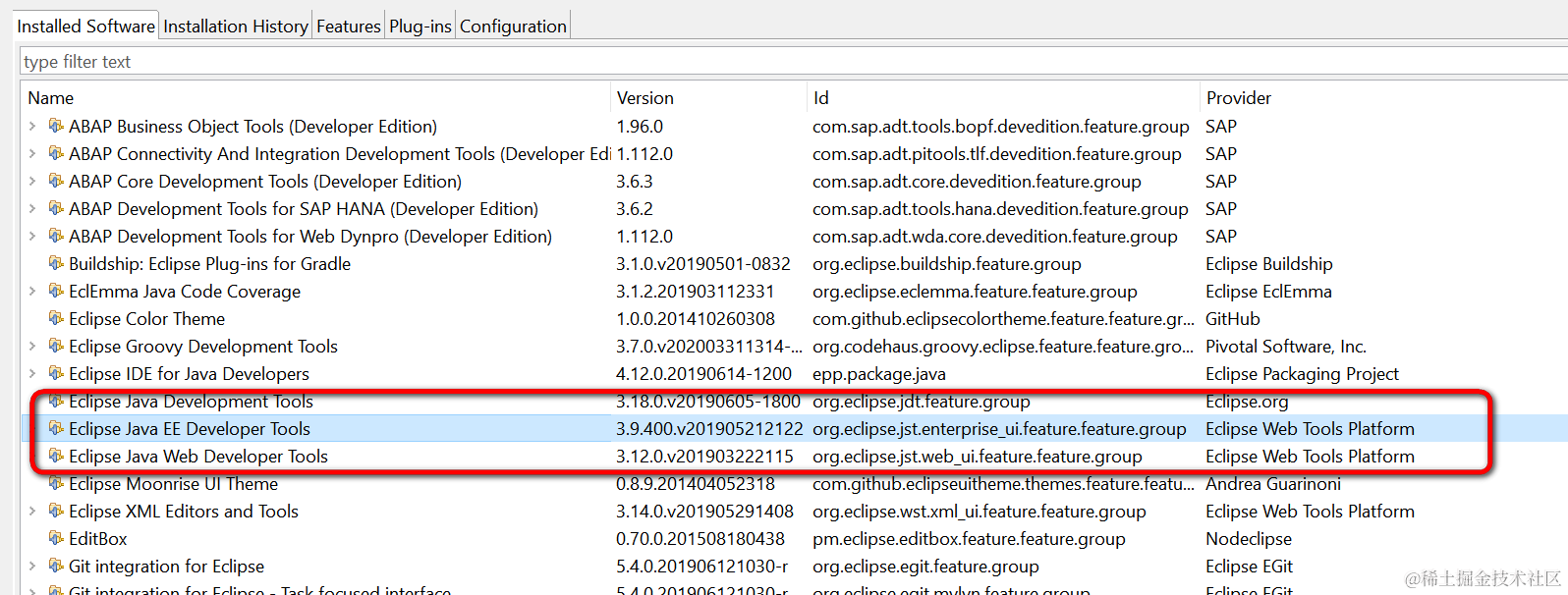Expand Eclipse IDE for Java Developers
The image size is (1568, 595).
point(32,373)
